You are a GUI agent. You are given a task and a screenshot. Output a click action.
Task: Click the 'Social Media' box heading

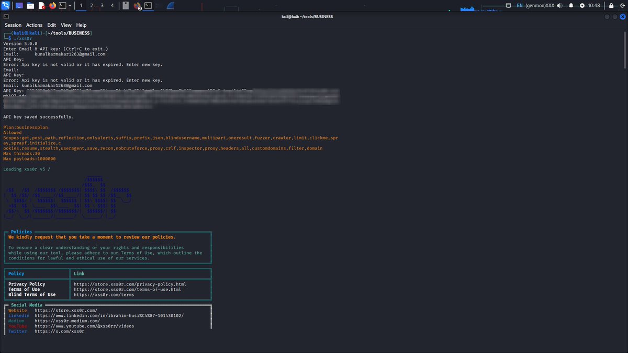pos(27,305)
